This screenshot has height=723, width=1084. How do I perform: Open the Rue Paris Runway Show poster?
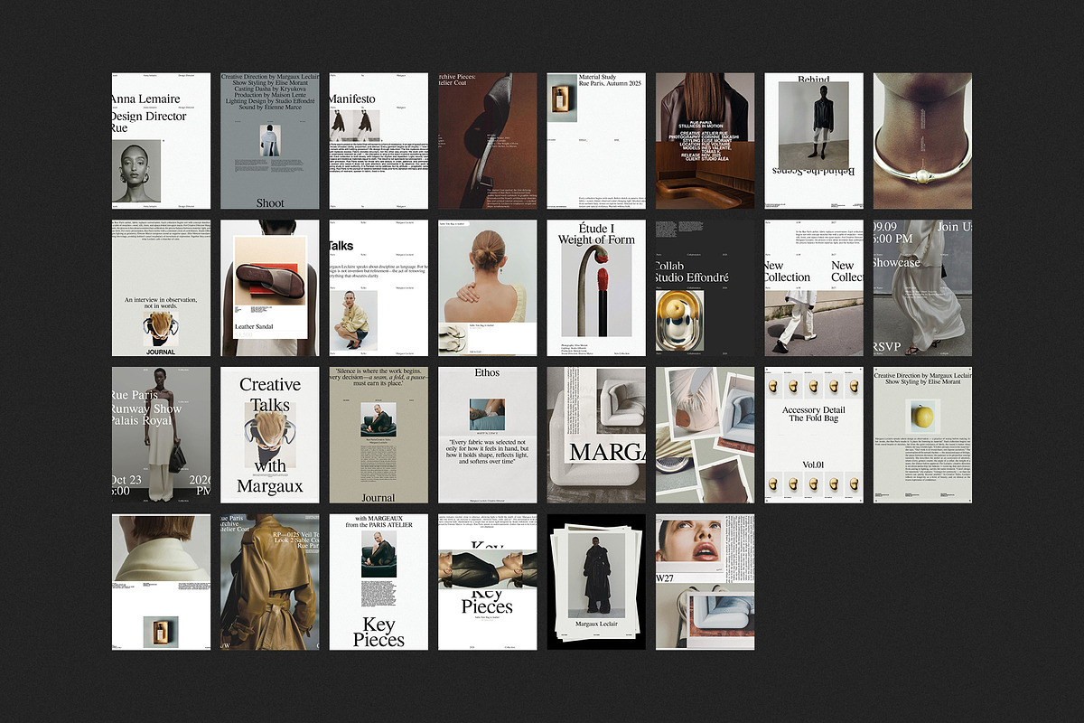[x=162, y=435]
